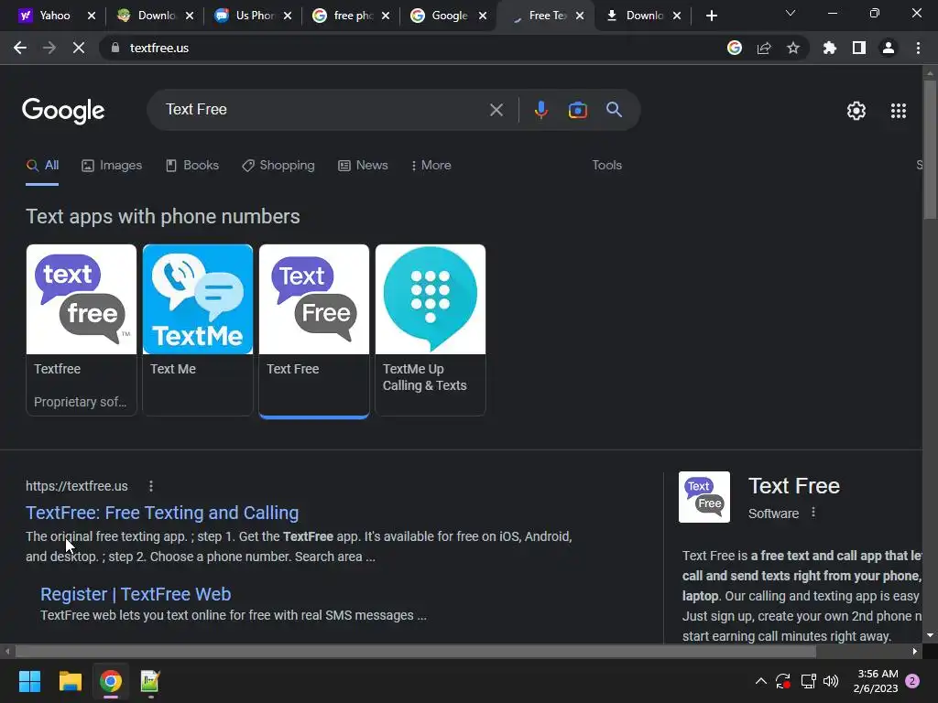Clear the search box text
938x703 pixels.
(x=496, y=110)
